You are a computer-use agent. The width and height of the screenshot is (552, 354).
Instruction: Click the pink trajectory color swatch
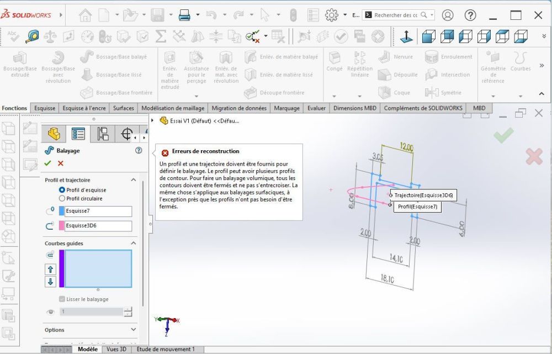tap(61, 226)
